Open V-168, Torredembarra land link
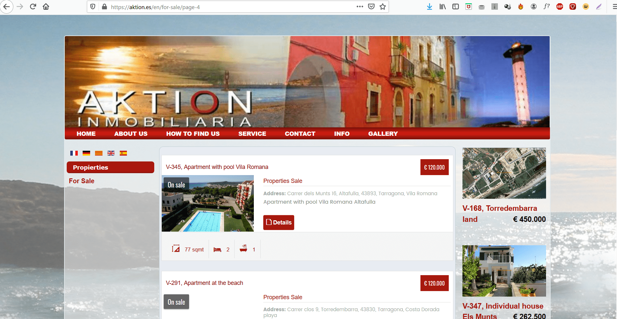 (500, 214)
